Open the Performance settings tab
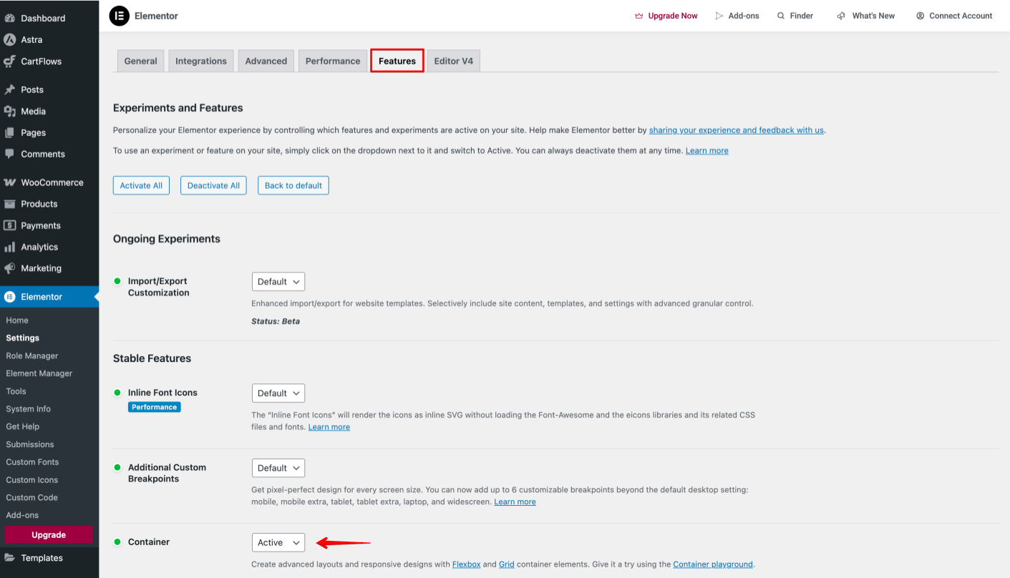This screenshot has width=1010, height=578. click(x=332, y=61)
